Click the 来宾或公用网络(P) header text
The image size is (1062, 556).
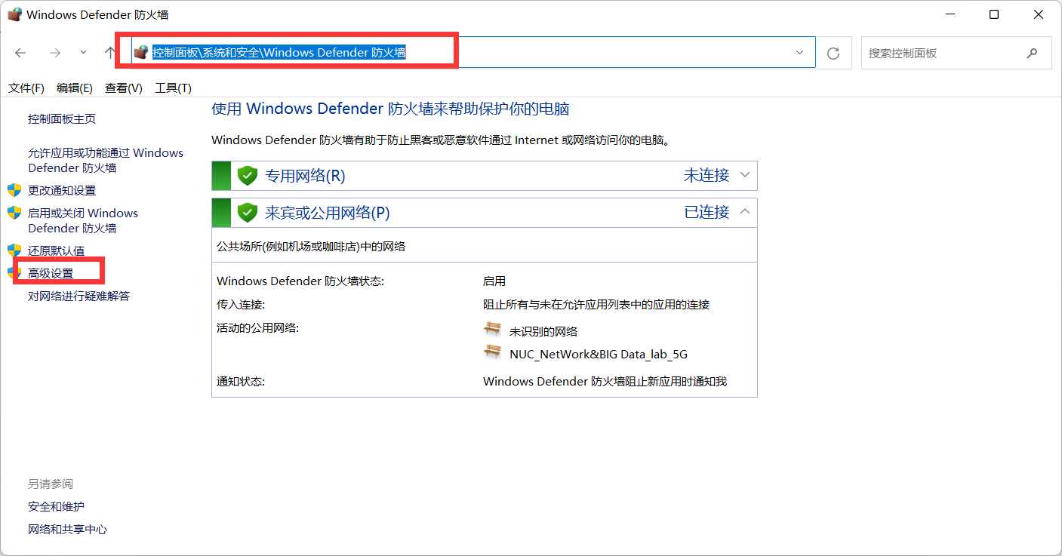click(x=328, y=213)
